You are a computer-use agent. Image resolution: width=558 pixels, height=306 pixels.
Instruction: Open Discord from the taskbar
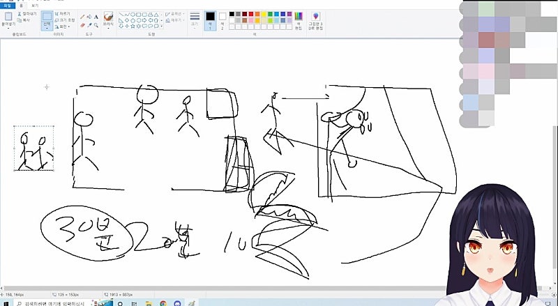click(x=177, y=303)
